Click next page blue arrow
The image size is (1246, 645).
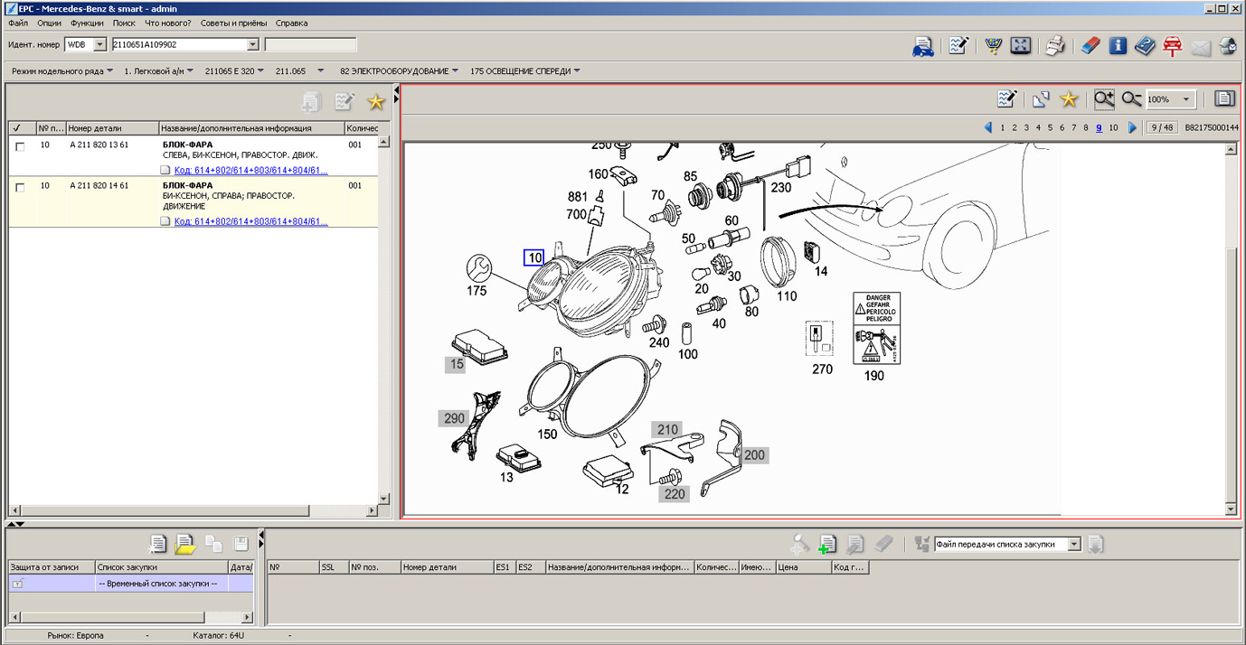click(1132, 128)
